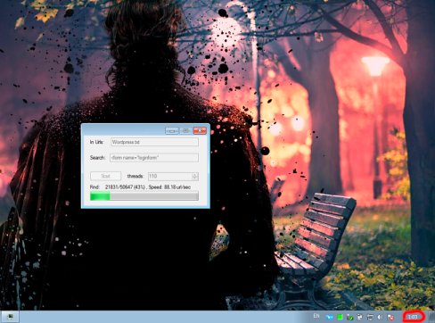Open the taskbar app icon at far left
The width and height of the screenshot is (435, 323).
pyautogui.click(x=11, y=317)
